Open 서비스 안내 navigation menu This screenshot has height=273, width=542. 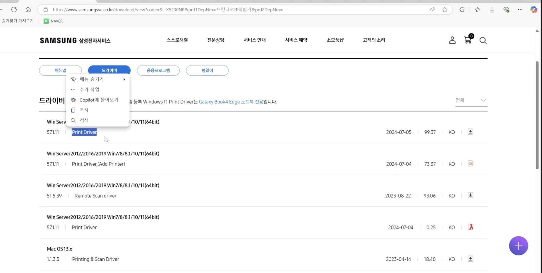click(x=255, y=40)
